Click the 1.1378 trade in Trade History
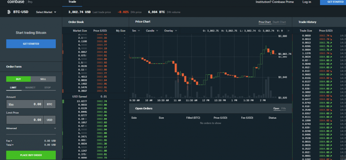The width and height of the screenshot is (346, 160). coord(319,53)
